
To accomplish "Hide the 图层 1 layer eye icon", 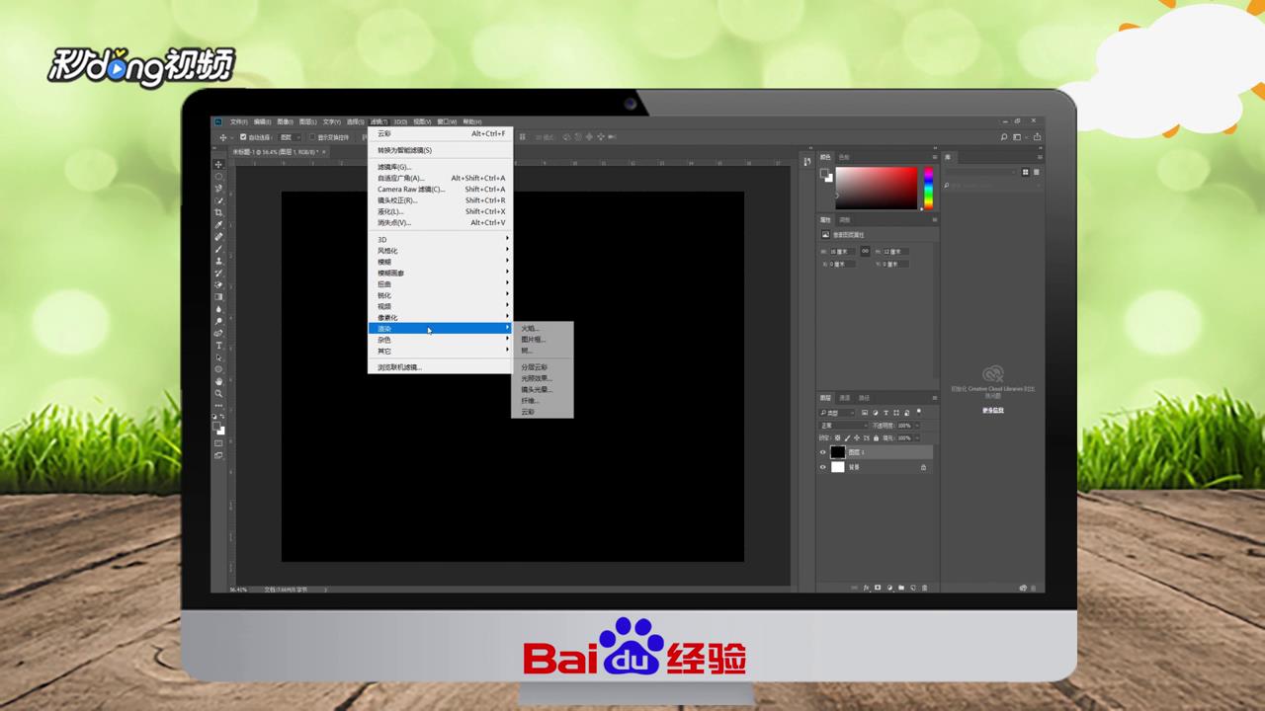I will [822, 452].
